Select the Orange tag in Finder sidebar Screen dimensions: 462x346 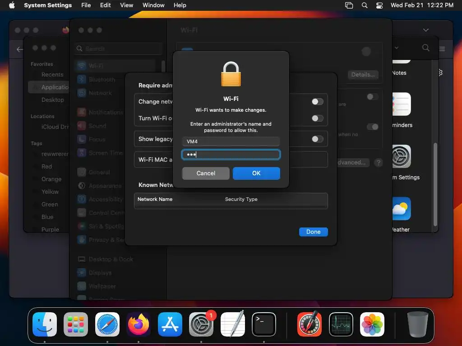tap(51, 179)
